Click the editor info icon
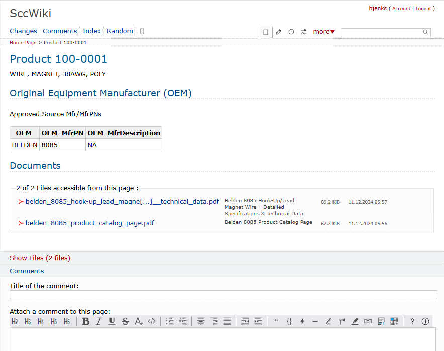This screenshot has width=444, height=351. click(x=425, y=321)
